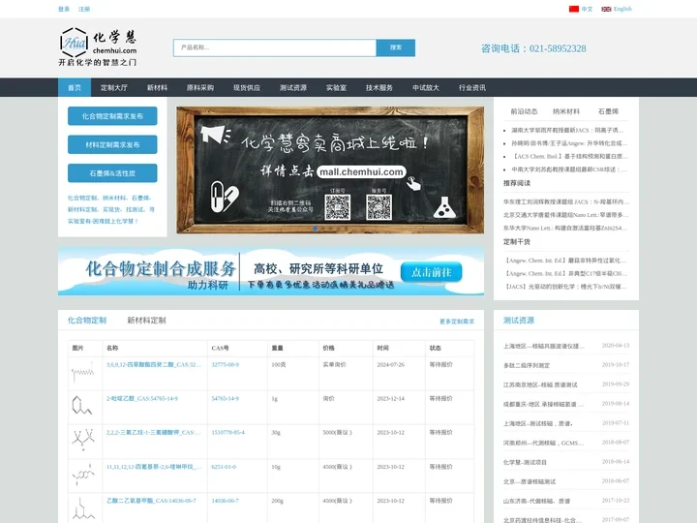The image size is (697, 523).
Task: Open structure image for CAS 54765-14-9
Action: tap(81, 405)
